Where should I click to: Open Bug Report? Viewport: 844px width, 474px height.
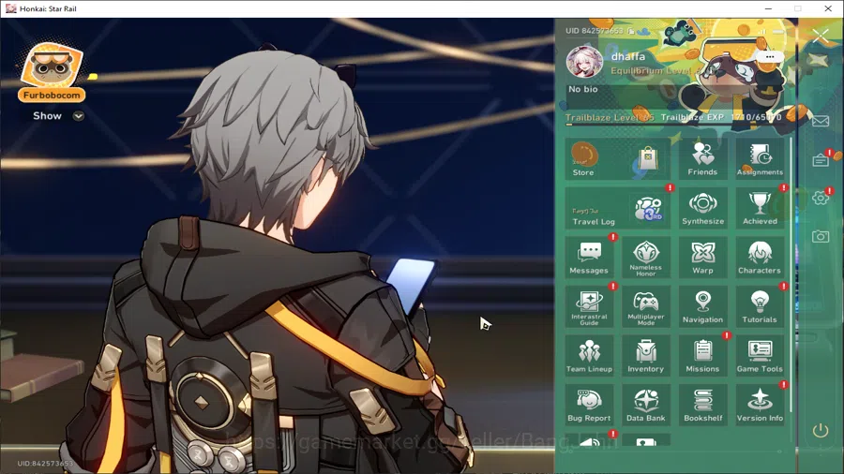[589, 405]
